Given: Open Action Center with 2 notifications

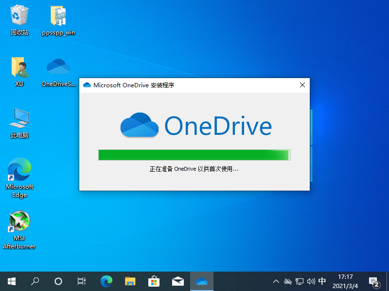Looking at the screenshot, I should (373, 281).
